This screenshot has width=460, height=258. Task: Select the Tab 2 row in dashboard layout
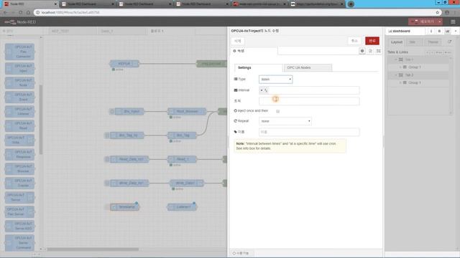[x=419, y=75]
